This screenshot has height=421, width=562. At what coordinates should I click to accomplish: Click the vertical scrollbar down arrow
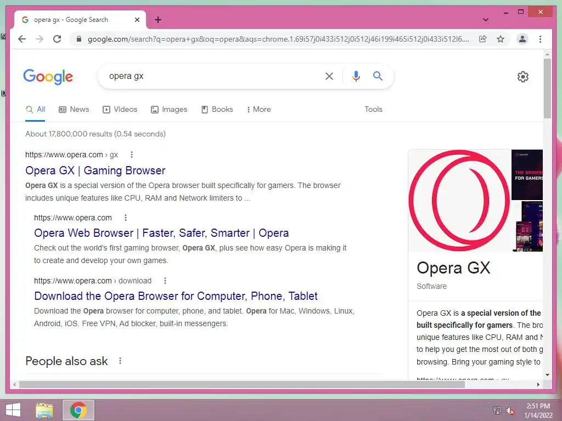(547, 375)
